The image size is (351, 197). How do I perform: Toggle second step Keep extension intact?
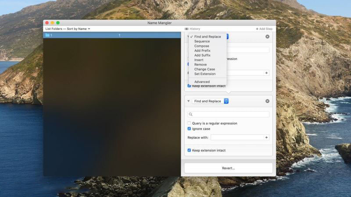click(189, 150)
